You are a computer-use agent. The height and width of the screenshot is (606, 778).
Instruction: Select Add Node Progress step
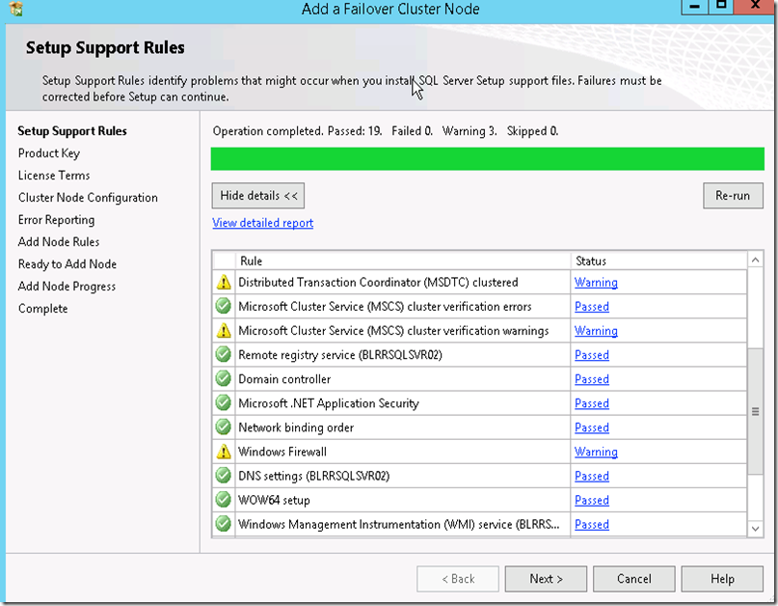[67, 287]
